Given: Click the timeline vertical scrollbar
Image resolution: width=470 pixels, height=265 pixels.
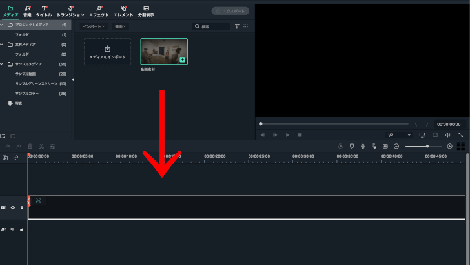Looking at the screenshot, I should tap(467, 209).
